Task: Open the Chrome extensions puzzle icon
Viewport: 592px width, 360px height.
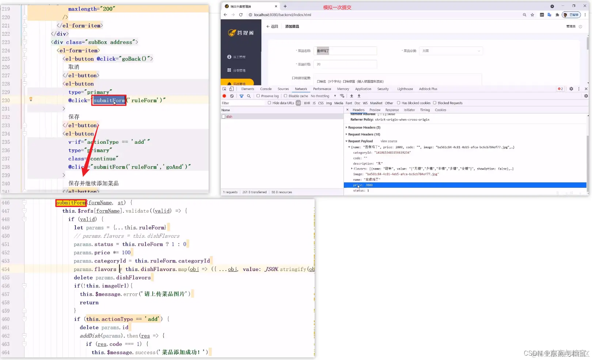Action: point(557,15)
